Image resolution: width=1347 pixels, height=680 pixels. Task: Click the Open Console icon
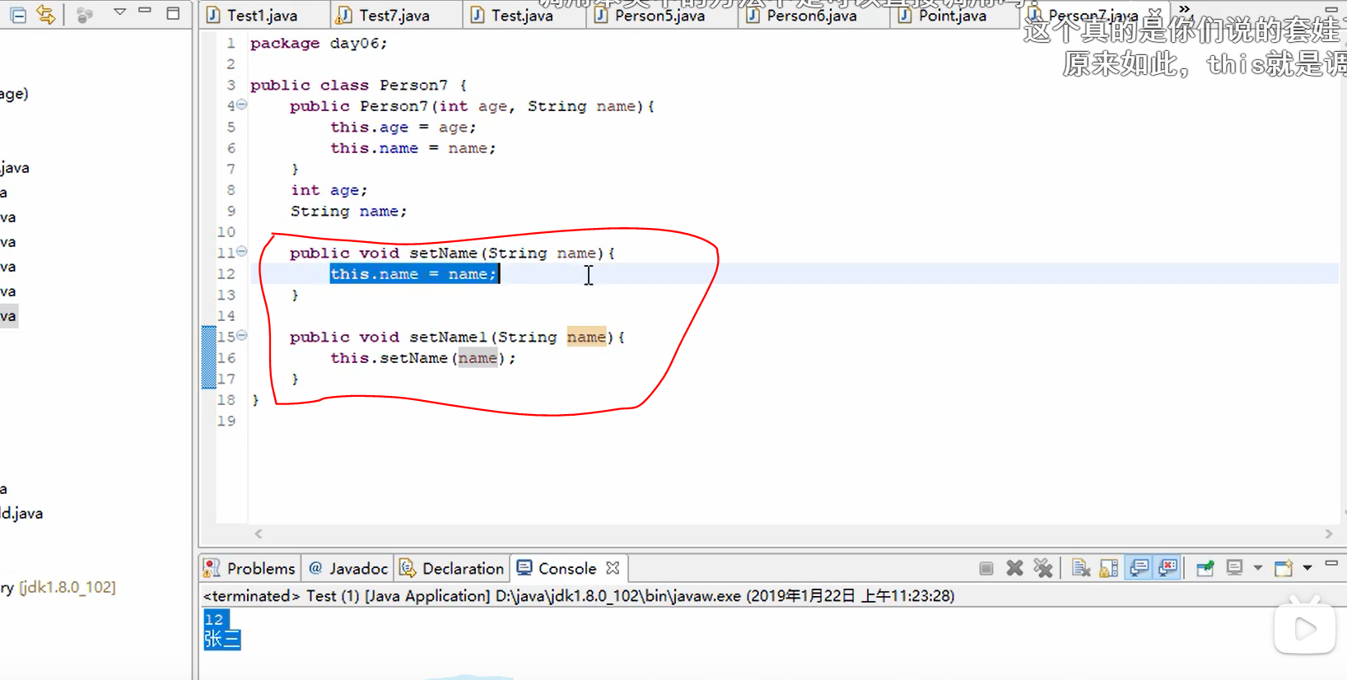(x=1284, y=568)
